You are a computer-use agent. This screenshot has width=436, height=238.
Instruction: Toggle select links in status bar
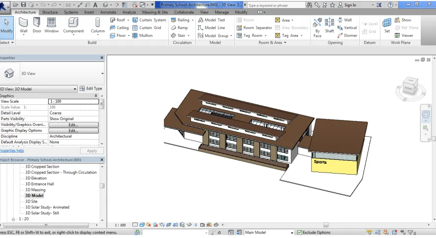[x=369, y=232]
